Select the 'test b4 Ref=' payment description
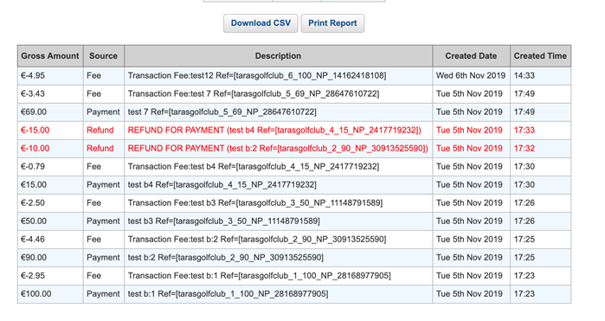This screenshot has width=605, height=321. click(x=222, y=185)
